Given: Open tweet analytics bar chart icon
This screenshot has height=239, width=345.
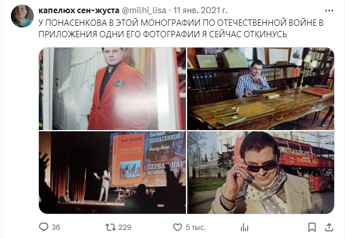Looking at the screenshot, I should [x=244, y=228].
